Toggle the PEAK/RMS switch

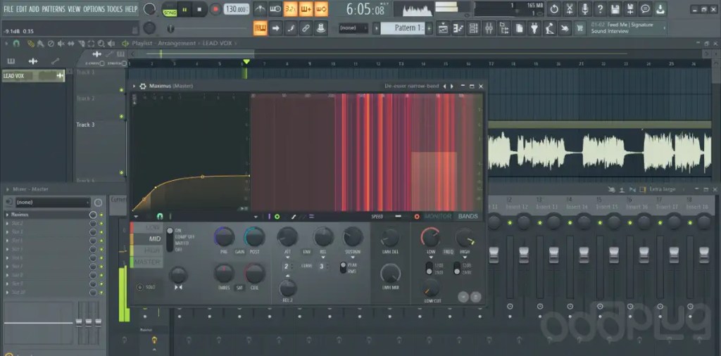343,268
